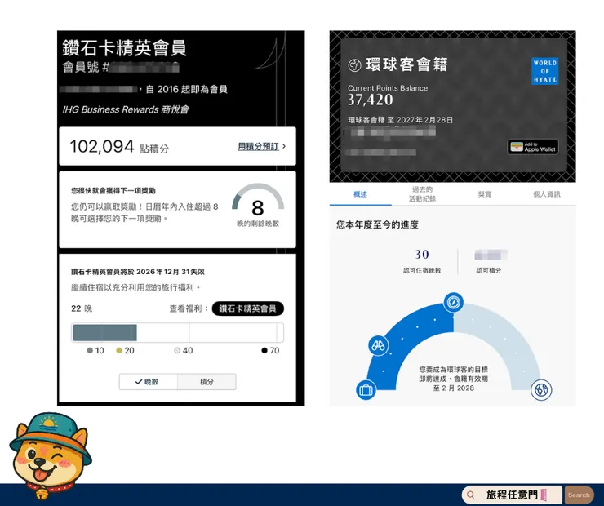Open the 個人資訊 tab

[547, 194]
